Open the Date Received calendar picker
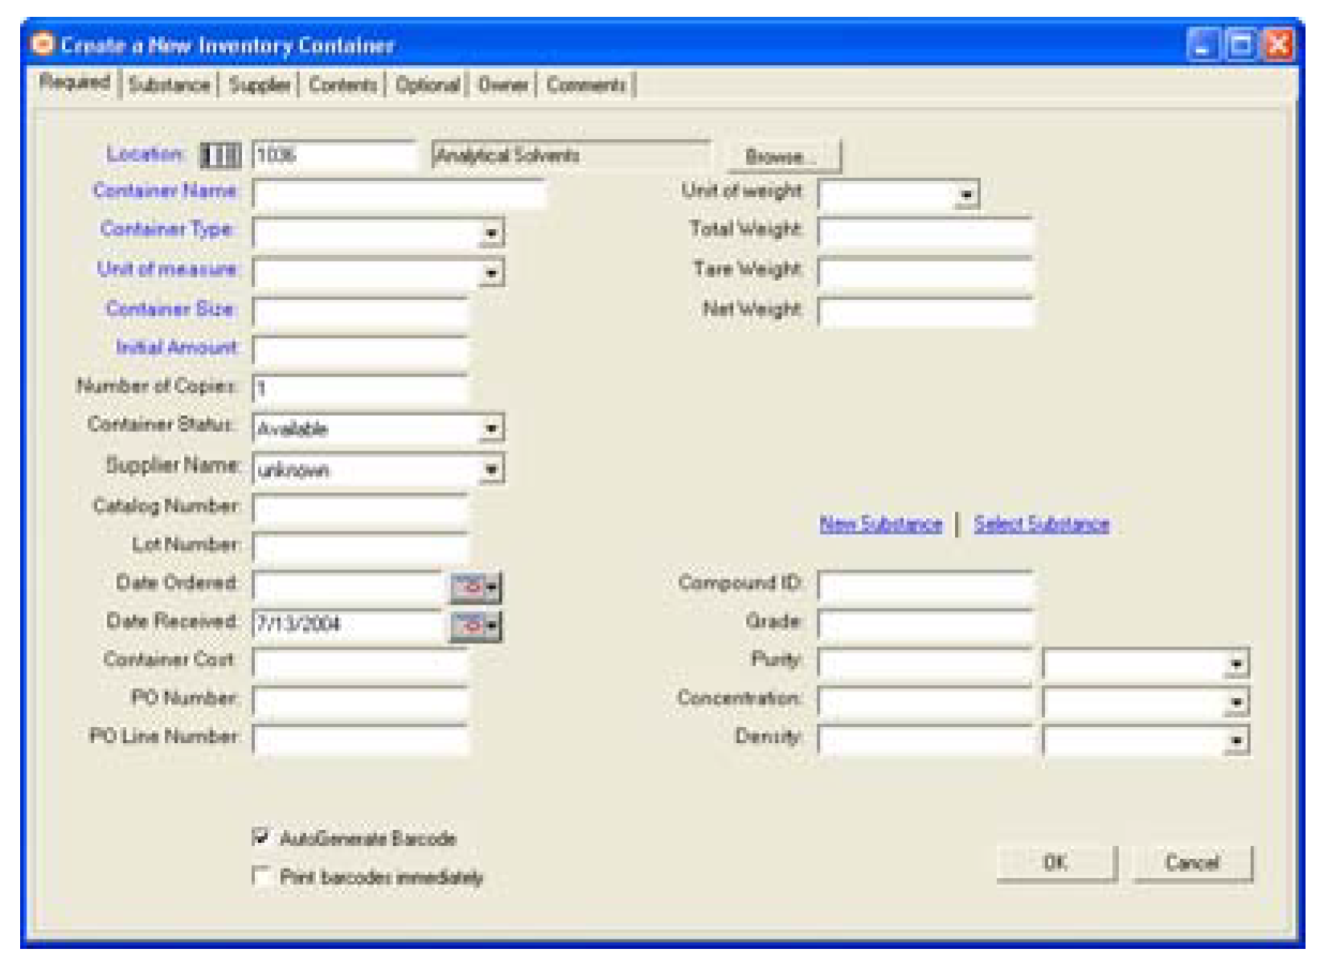 pyautogui.click(x=476, y=625)
